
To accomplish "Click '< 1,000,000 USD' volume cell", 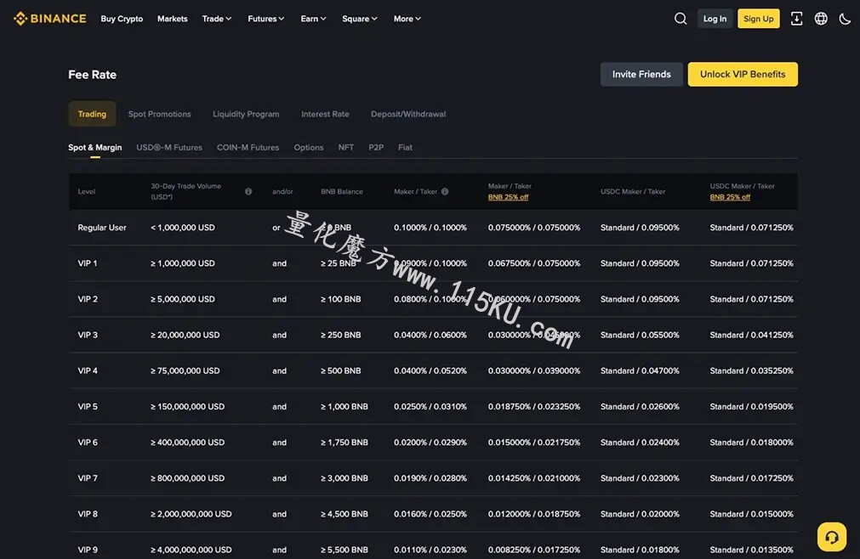I will tap(183, 227).
